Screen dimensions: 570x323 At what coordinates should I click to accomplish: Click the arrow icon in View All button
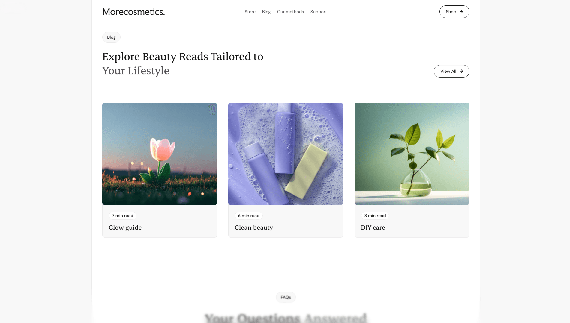461,71
